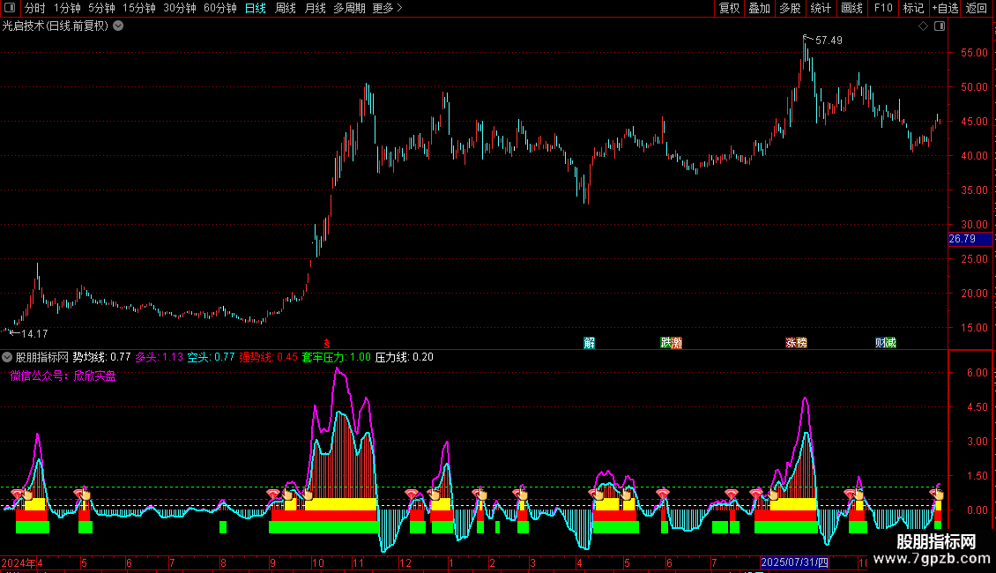This screenshot has height=573, width=996.
Task: Click the 解 event tag
Action: tap(590, 343)
